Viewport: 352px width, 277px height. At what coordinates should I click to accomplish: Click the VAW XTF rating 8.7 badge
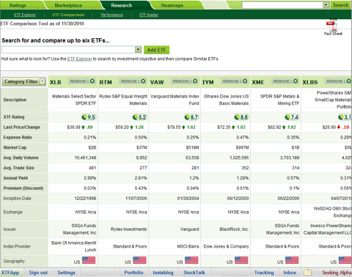(x=191, y=117)
